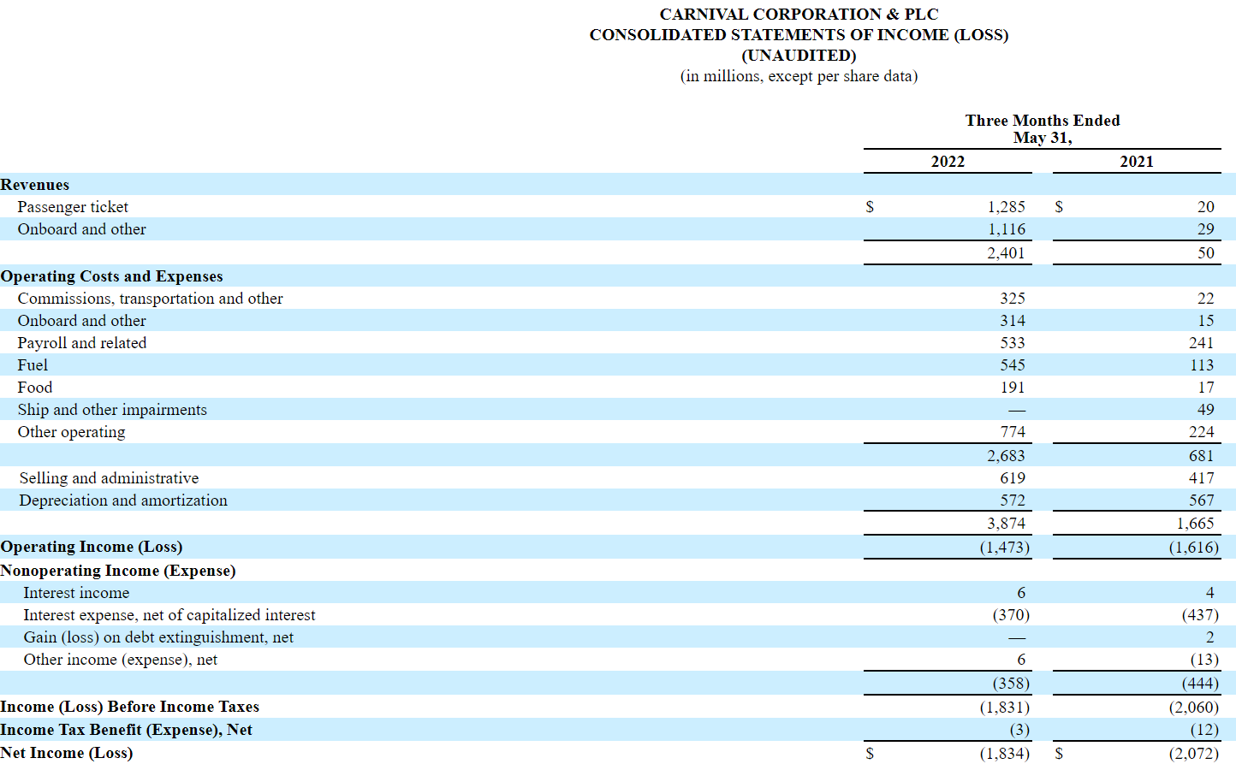Select Passenger ticket 2022 value 1,285

(x=1006, y=207)
